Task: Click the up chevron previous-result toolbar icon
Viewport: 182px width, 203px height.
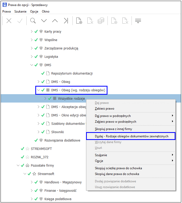Action: click(55, 21)
